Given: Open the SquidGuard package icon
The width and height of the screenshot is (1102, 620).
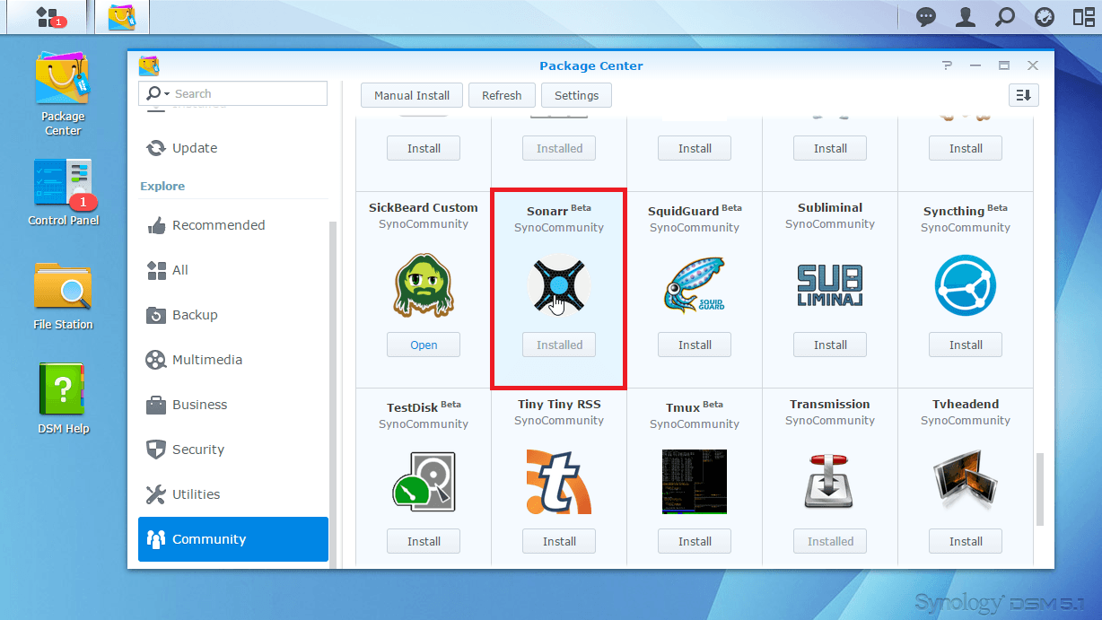Looking at the screenshot, I should (x=694, y=286).
